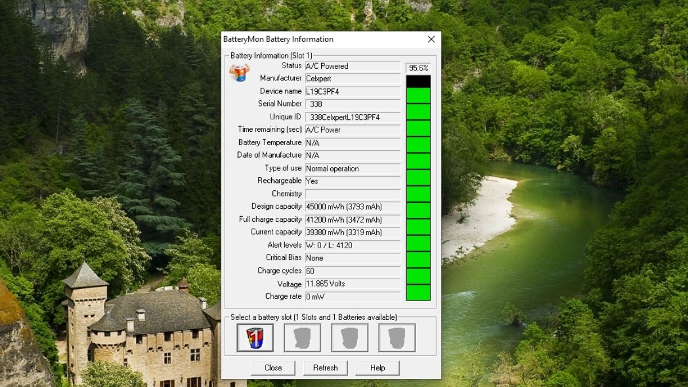
Task: Click the Status field showing A/C Powered
Action: tap(353, 66)
